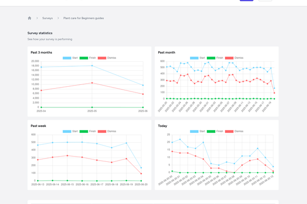Toggle Start series in Past 3 months legend
The height and width of the screenshot is (204, 307).
pos(70,58)
